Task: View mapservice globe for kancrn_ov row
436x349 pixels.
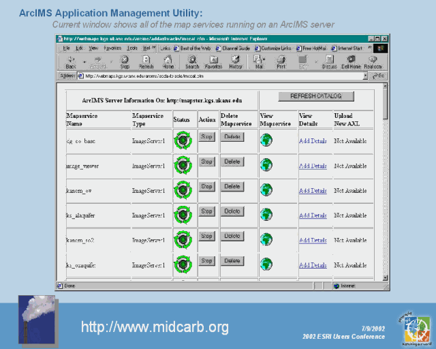Action: click(x=266, y=189)
